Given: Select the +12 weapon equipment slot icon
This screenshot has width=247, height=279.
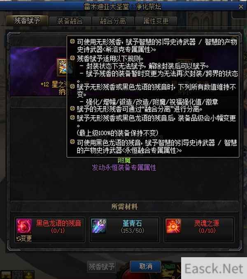Looking at the screenshot, I should [x=62, y=67].
